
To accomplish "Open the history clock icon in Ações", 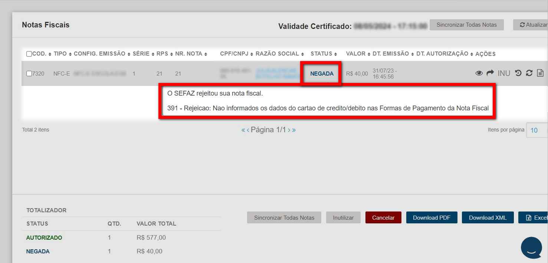I will pos(518,73).
